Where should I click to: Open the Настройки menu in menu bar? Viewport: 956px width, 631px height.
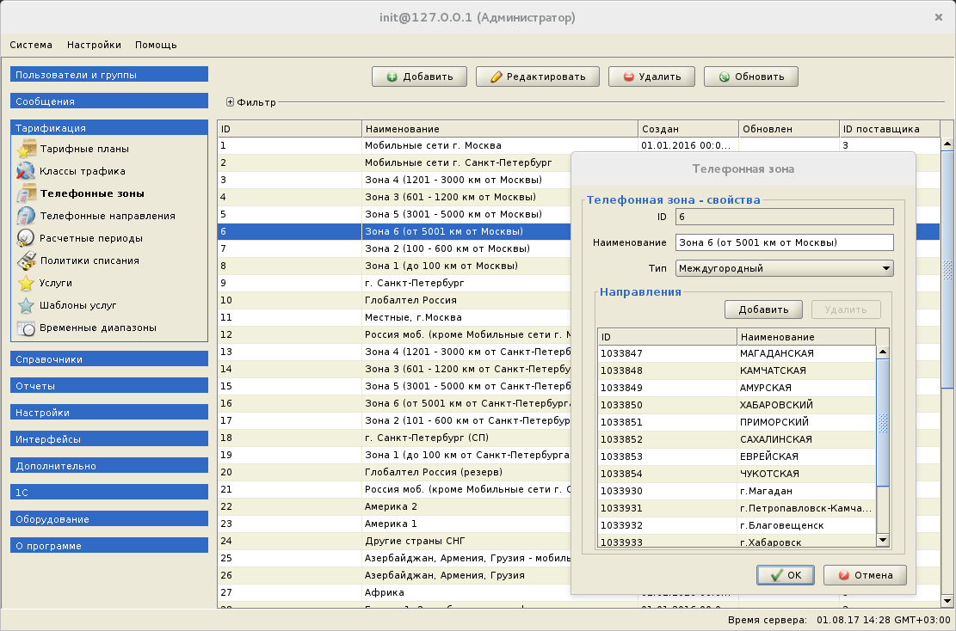click(94, 45)
